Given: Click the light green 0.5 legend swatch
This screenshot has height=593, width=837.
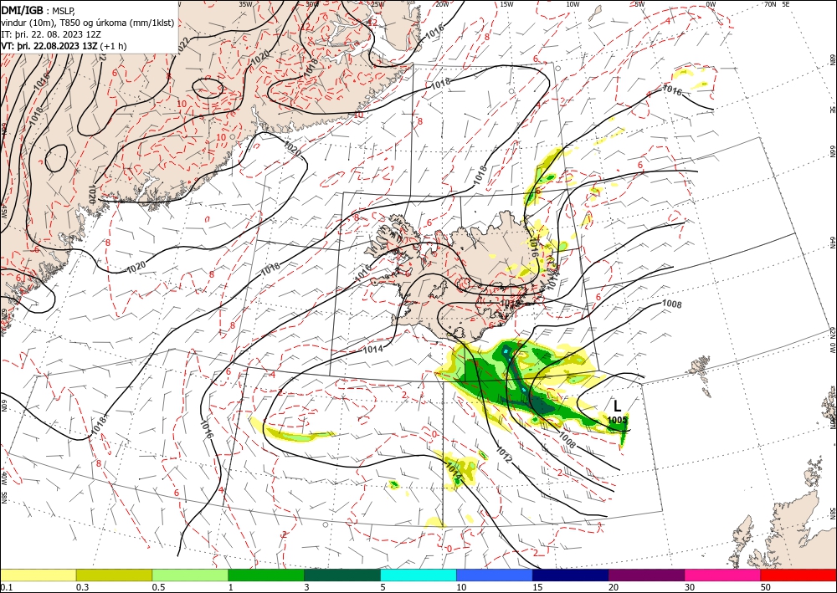Looking at the screenshot, I should coord(190,575).
